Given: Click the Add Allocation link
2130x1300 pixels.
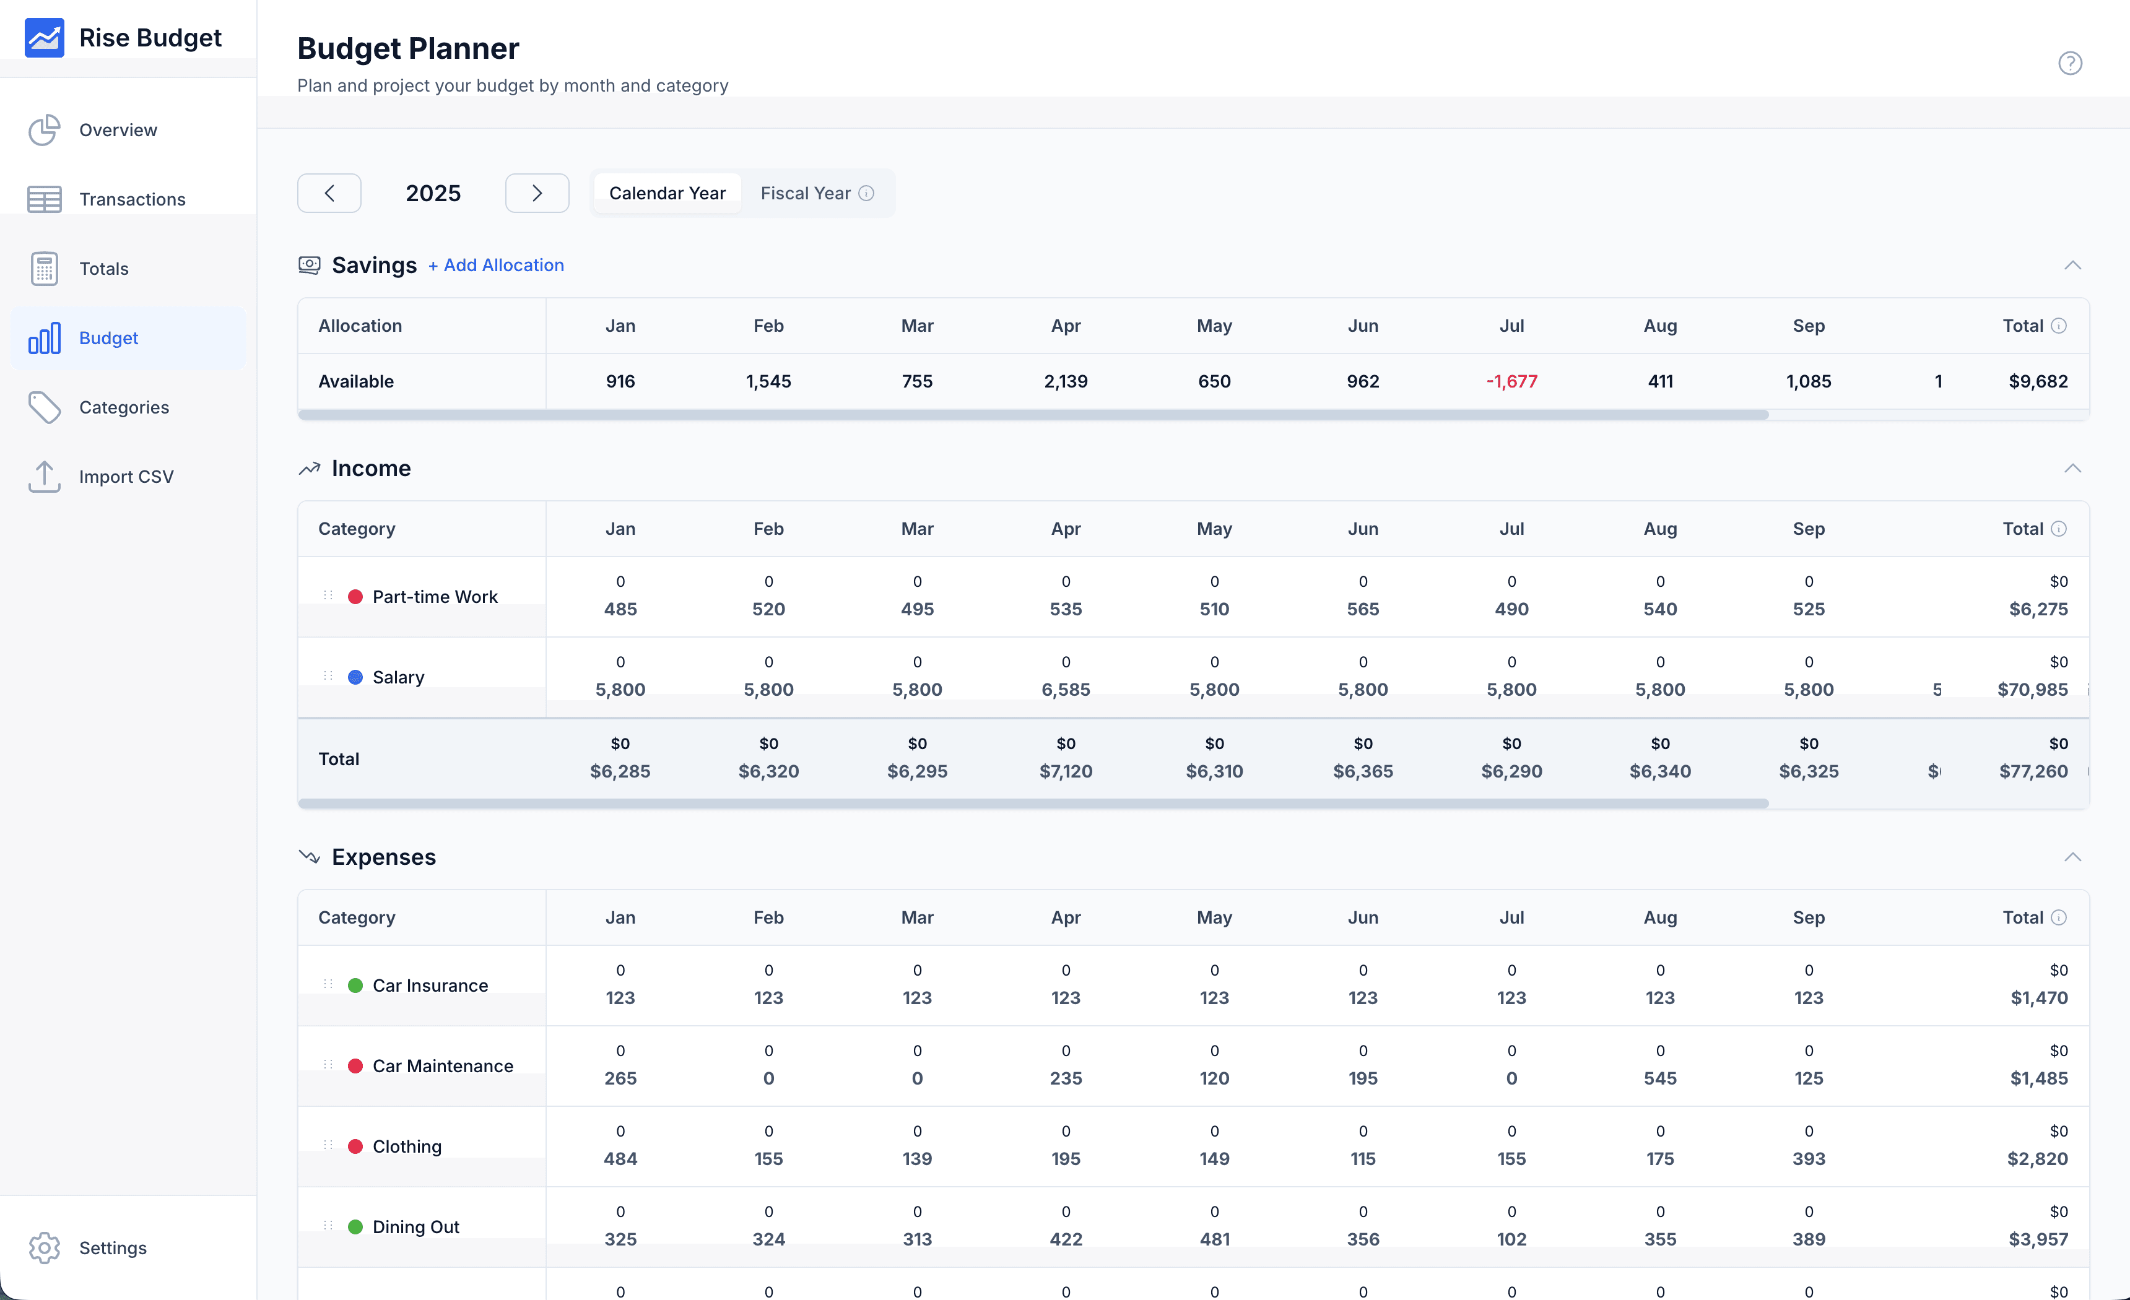Looking at the screenshot, I should pyautogui.click(x=495, y=266).
